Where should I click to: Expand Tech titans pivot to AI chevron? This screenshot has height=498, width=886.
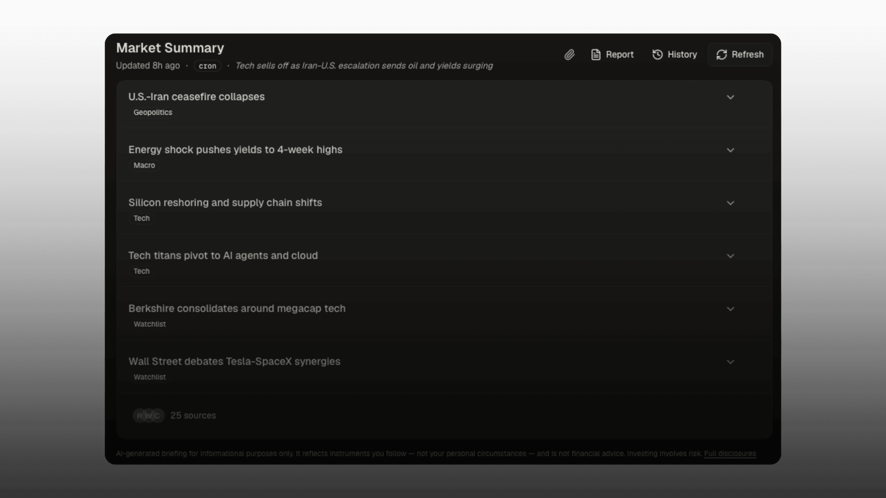click(730, 256)
